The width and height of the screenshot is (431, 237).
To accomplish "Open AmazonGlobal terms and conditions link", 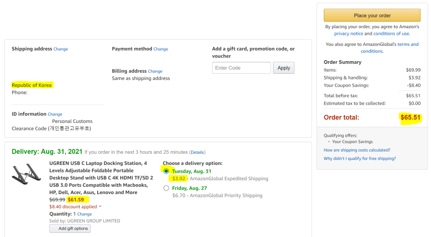I will coord(390,48).
